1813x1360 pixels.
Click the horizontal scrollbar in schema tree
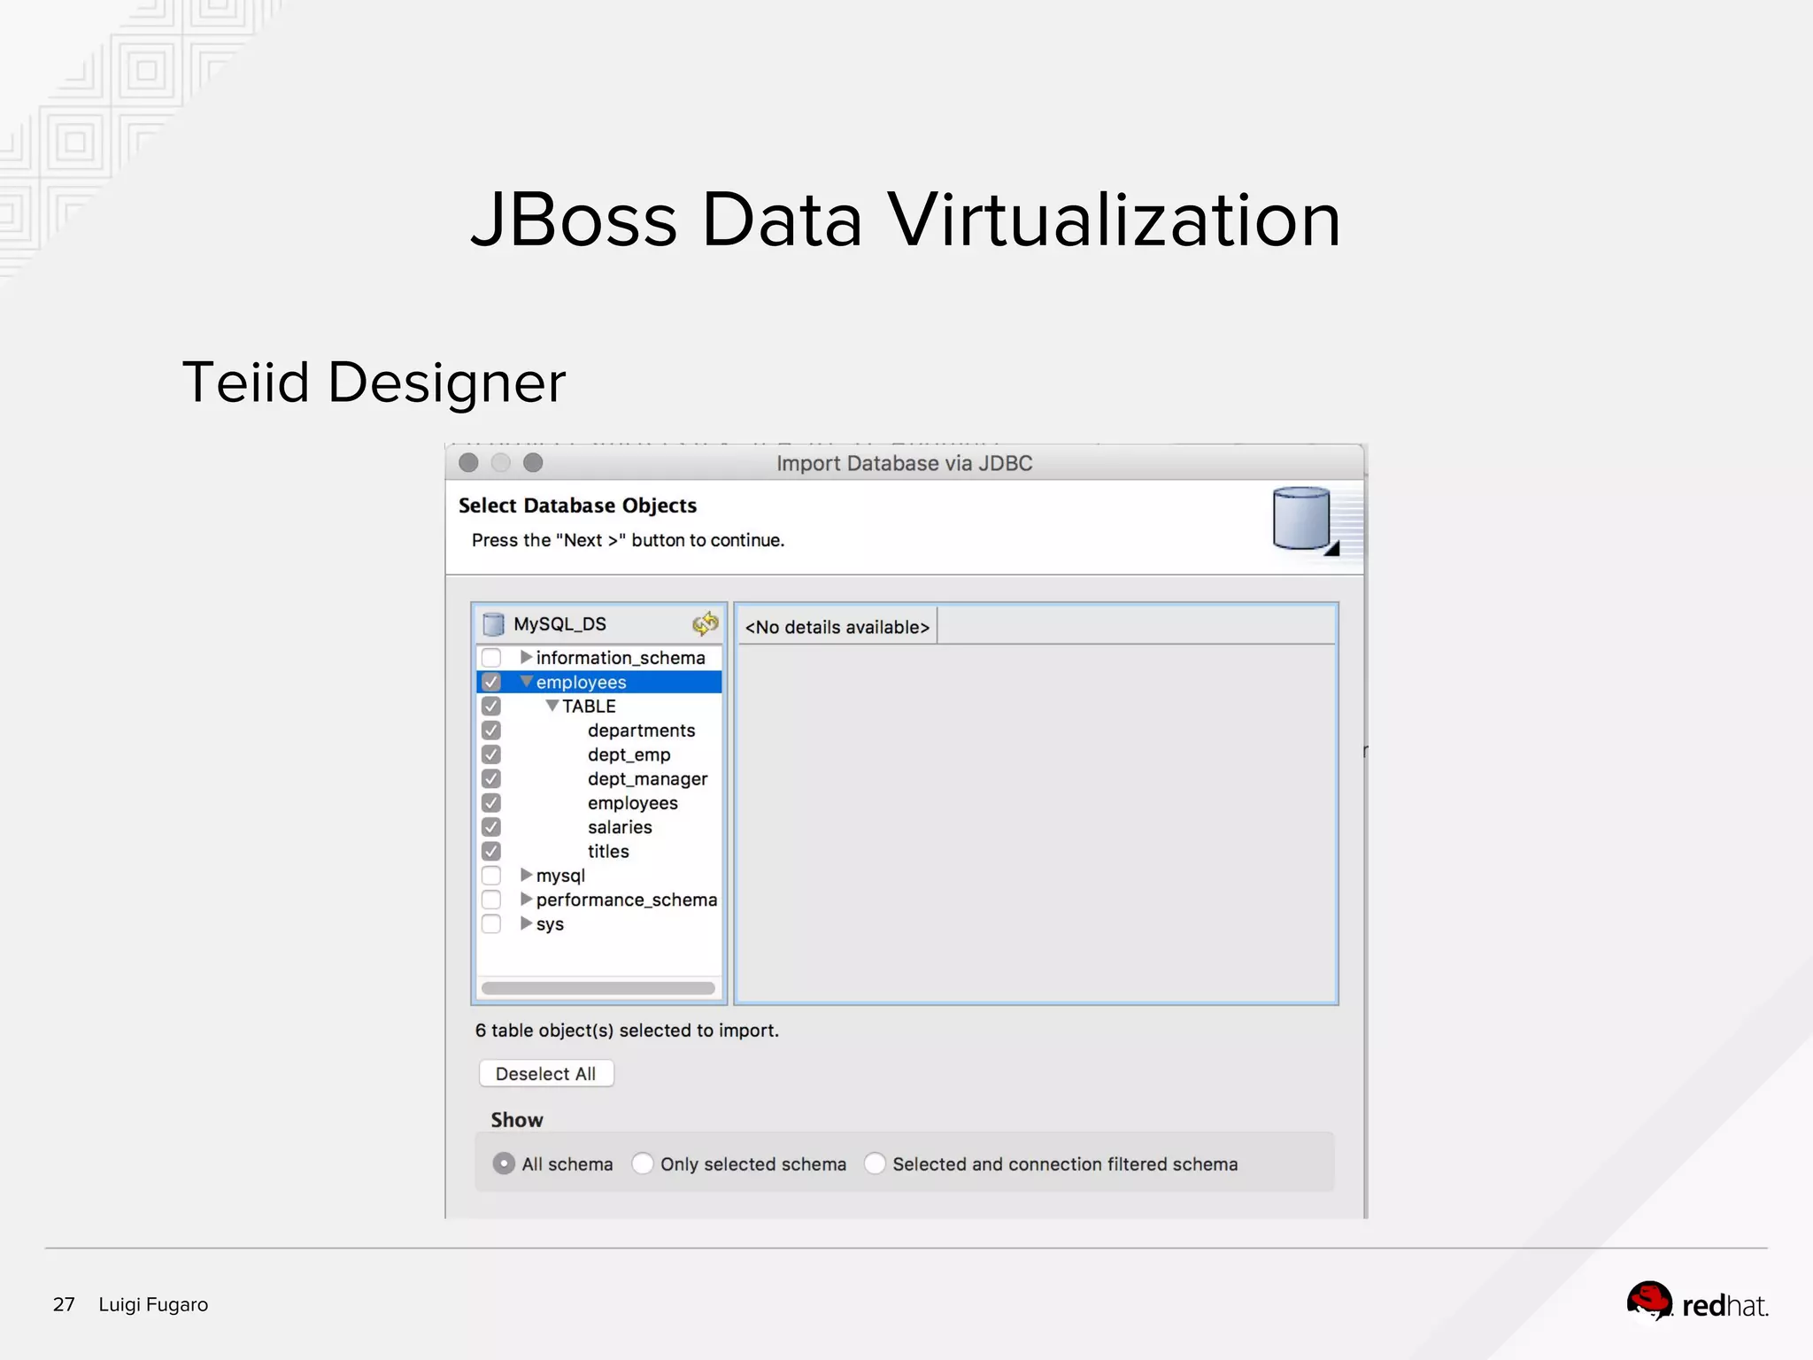598,988
